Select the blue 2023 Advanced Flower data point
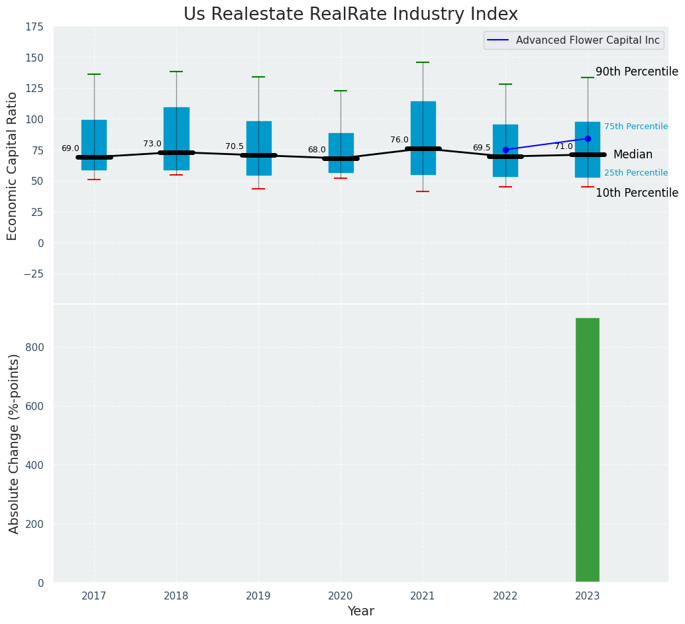The height and width of the screenshot is (624, 685). pyautogui.click(x=588, y=139)
